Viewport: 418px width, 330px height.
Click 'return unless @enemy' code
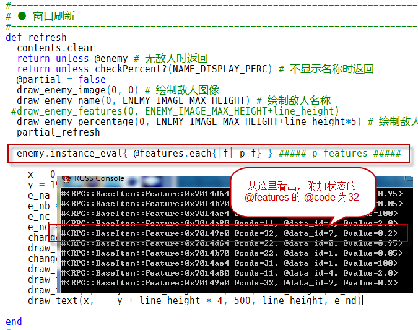pyautogui.click(x=72, y=58)
